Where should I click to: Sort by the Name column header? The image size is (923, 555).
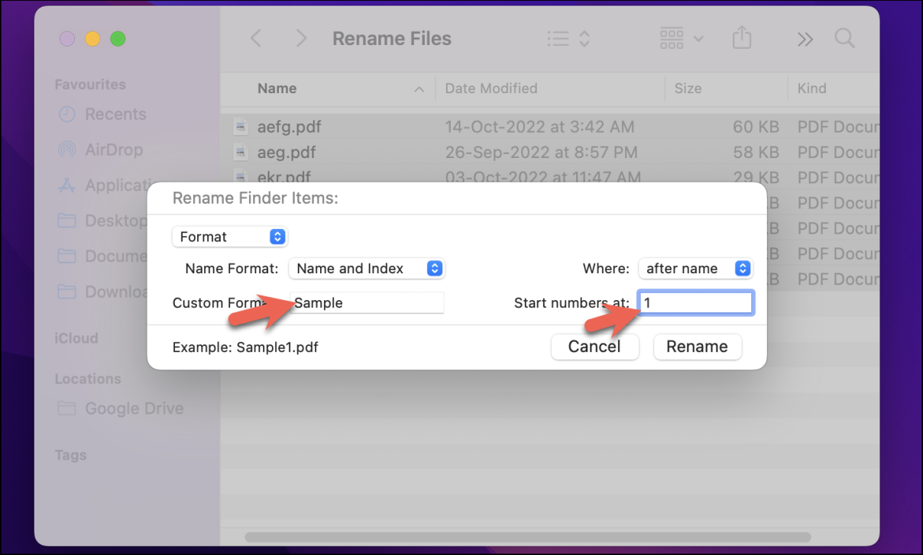click(277, 89)
